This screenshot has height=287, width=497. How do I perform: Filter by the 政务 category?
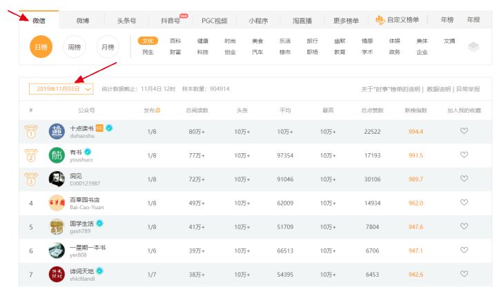394,52
